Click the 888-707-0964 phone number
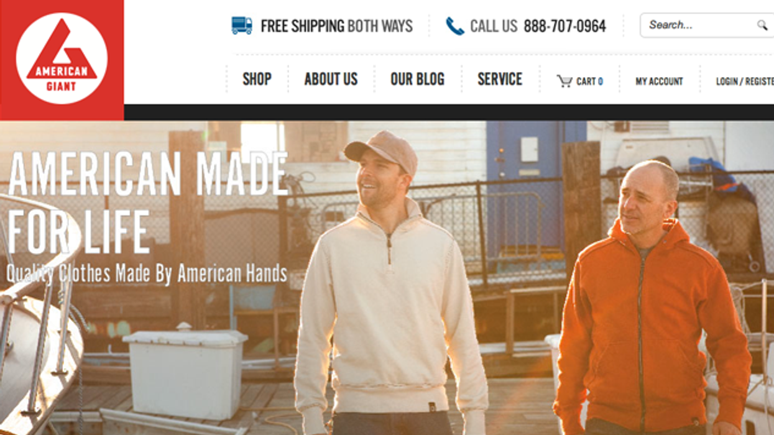The image size is (774, 435). (x=564, y=26)
